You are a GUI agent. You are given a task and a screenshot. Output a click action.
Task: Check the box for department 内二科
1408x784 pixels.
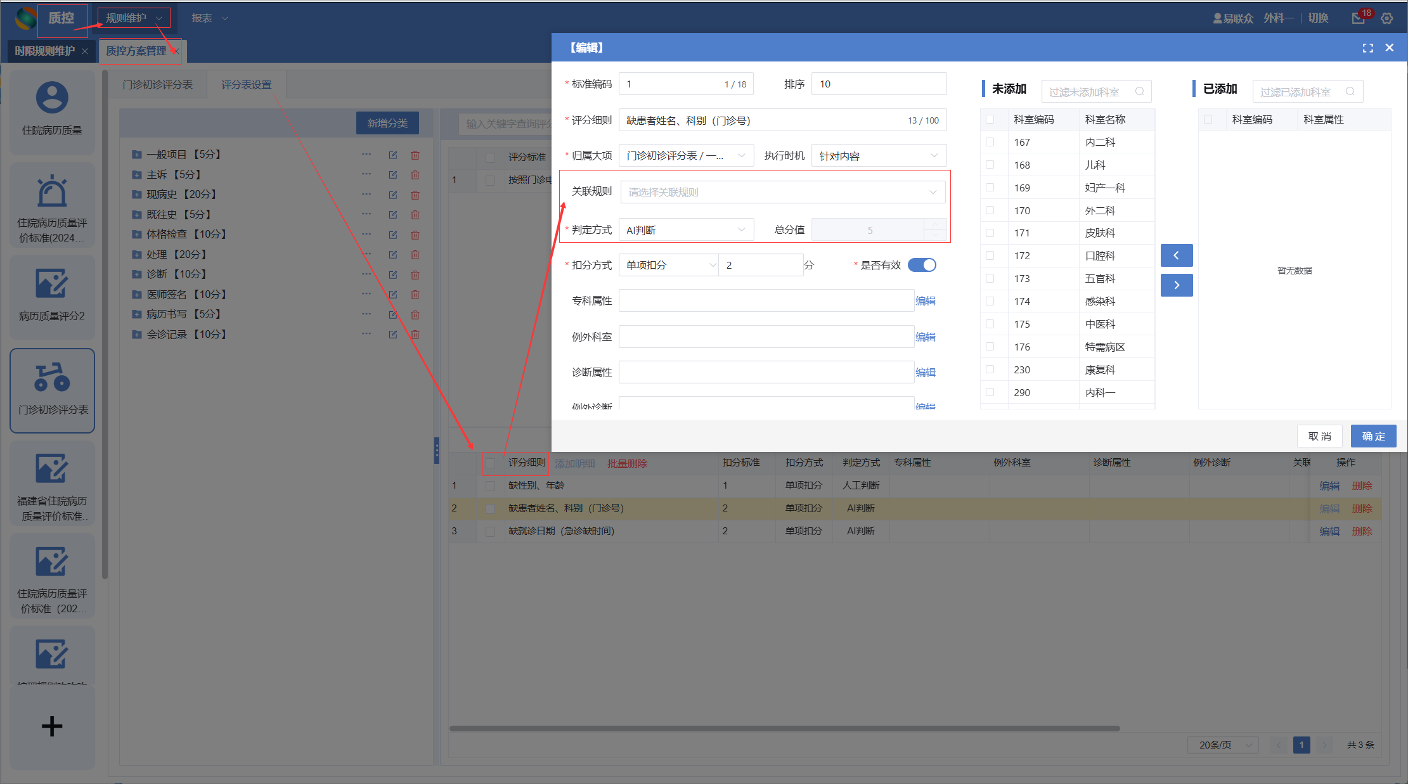[990, 143]
